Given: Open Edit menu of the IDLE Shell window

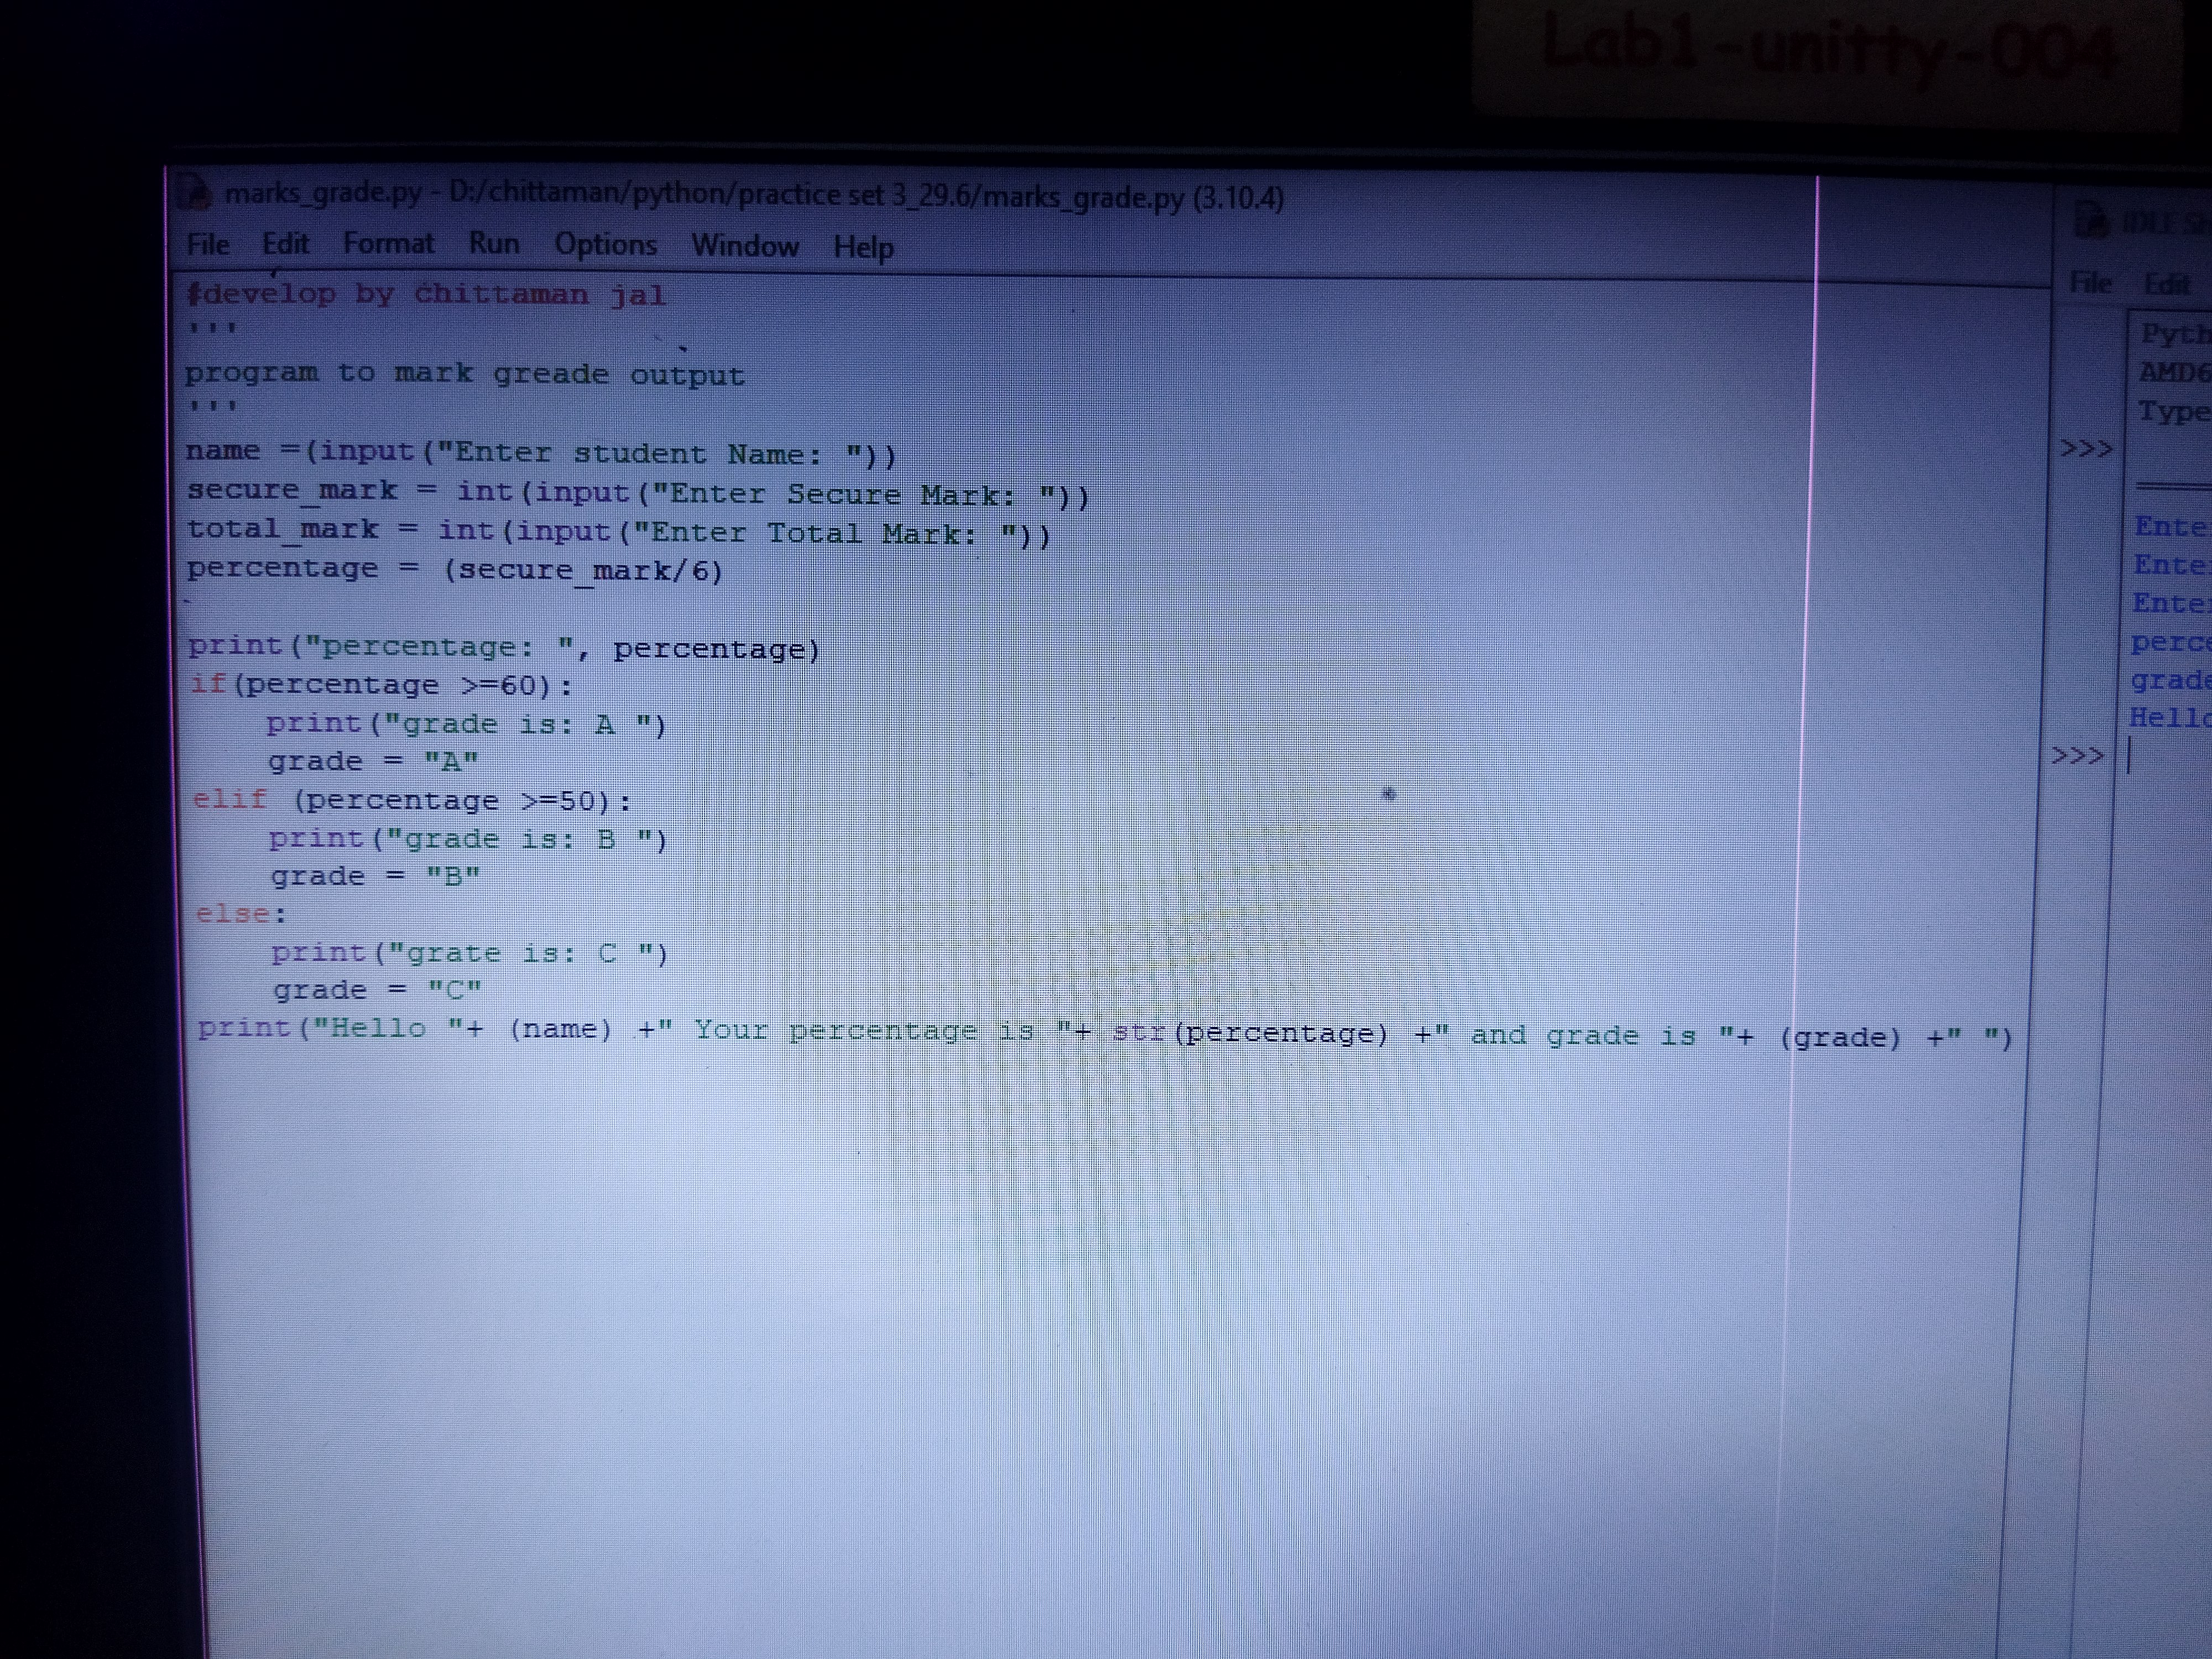Looking at the screenshot, I should (x=2166, y=284).
